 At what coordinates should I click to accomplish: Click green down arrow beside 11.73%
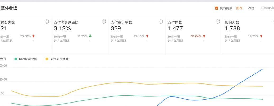point(90,36)
